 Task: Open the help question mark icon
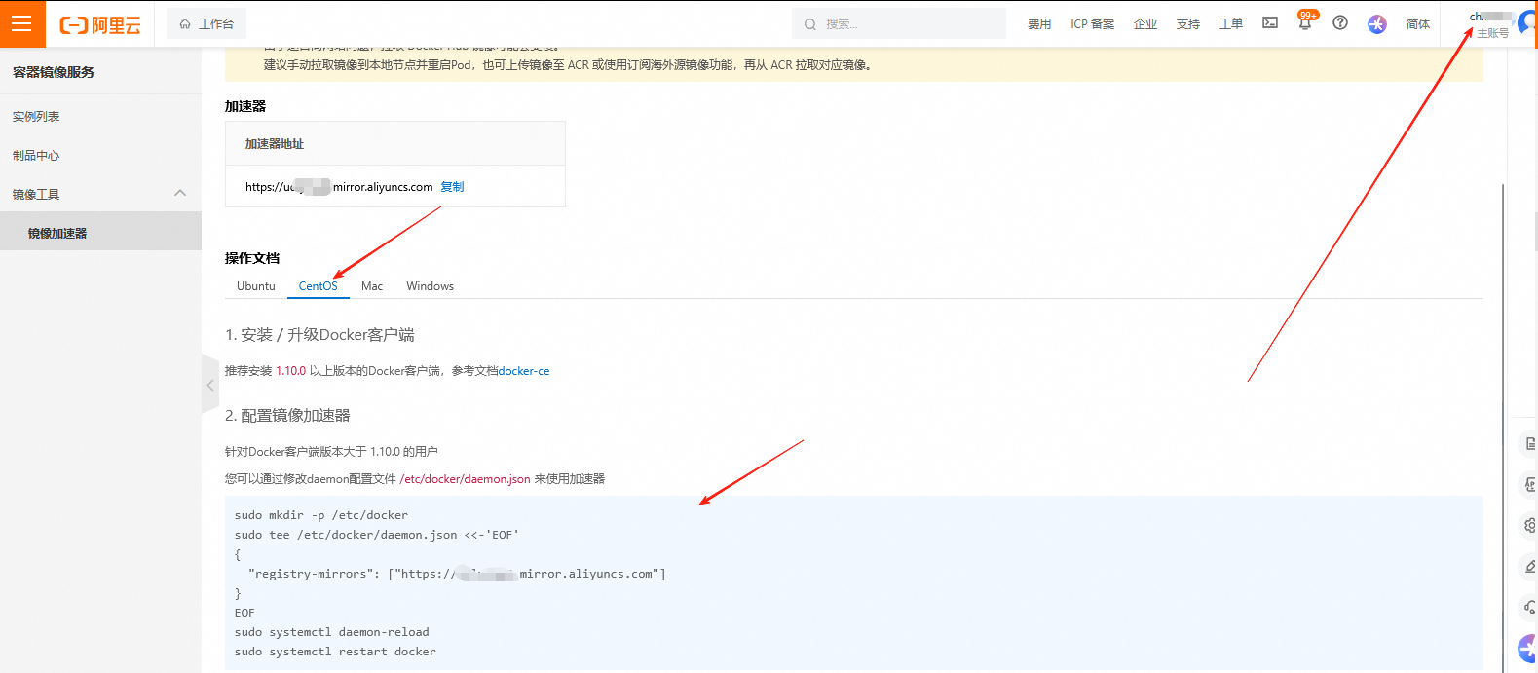[1340, 22]
